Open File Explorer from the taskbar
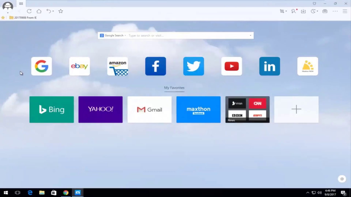Image resolution: width=351 pixels, height=197 pixels. (x=42, y=193)
